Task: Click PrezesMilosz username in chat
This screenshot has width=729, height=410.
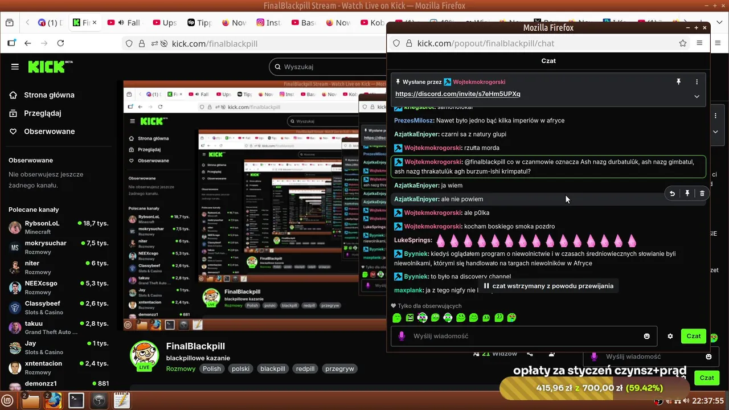Action: point(415,120)
